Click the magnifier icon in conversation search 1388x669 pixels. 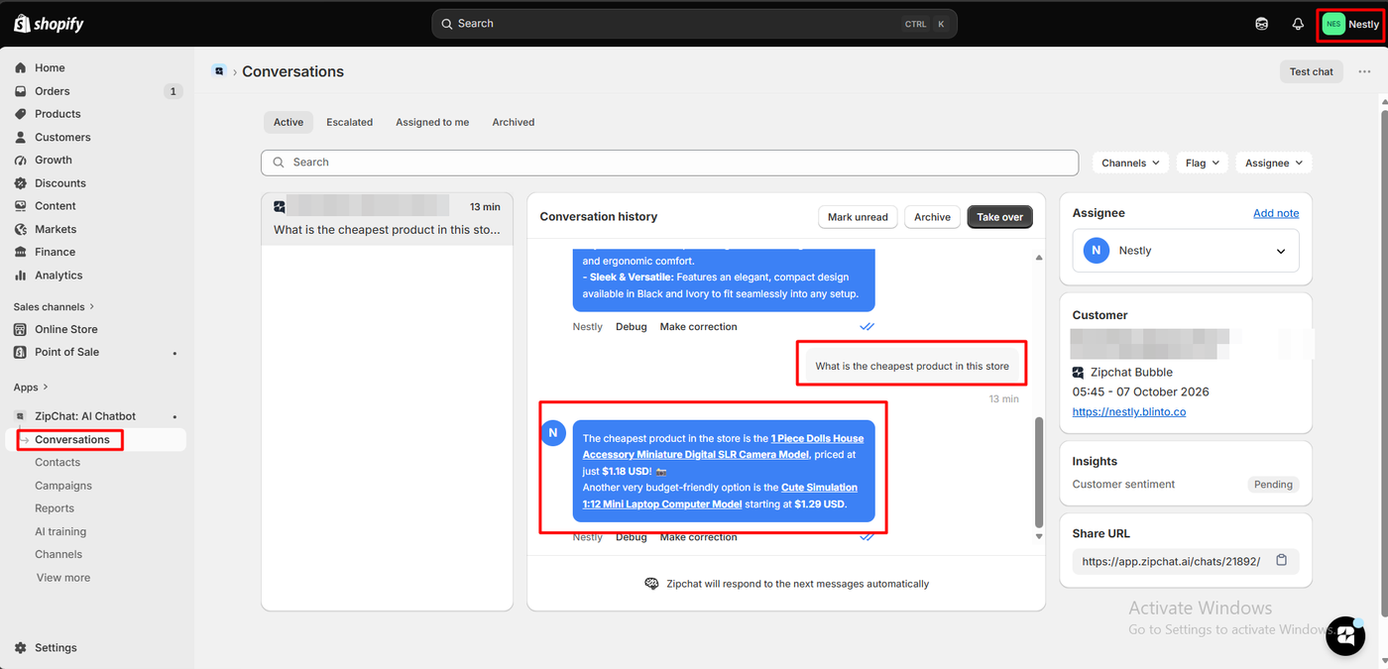(x=277, y=163)
